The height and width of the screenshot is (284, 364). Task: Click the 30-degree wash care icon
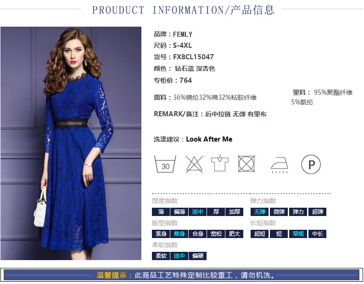(x=165, y=164)
